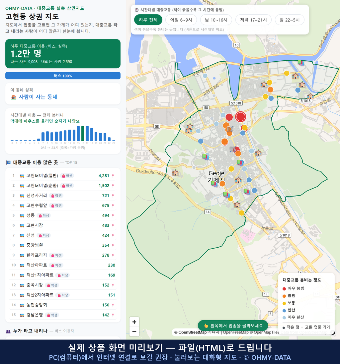Click the pin icon in the 경남은행 row
340x364 pixels.
pyautogui.click(x=113, y=315)
